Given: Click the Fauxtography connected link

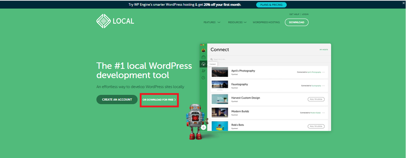Looking at the screenshot, I should click(x=316, y=86).
